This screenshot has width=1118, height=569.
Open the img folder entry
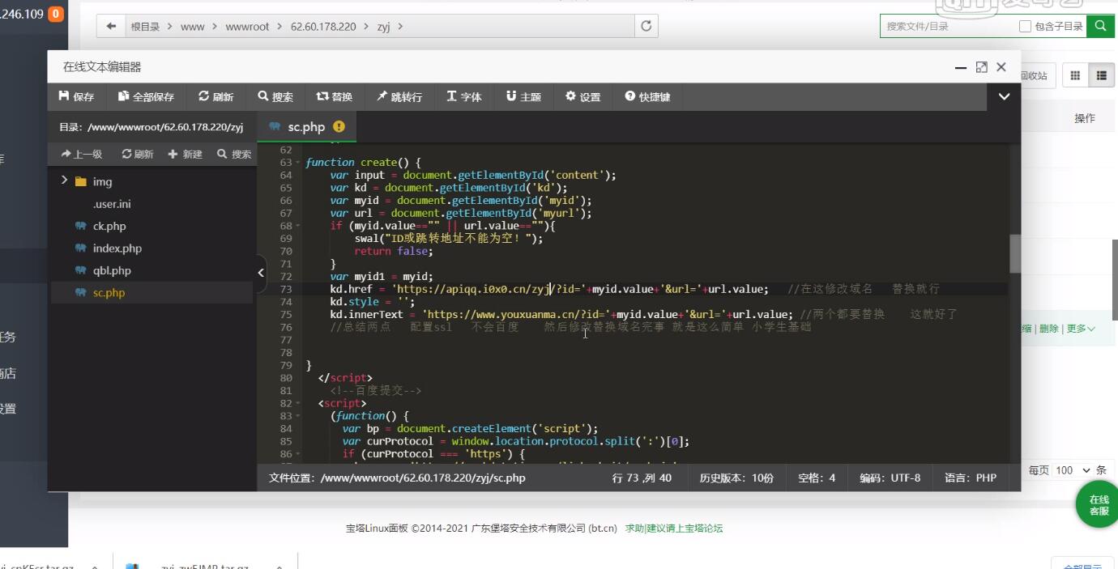tap(102, 181)
